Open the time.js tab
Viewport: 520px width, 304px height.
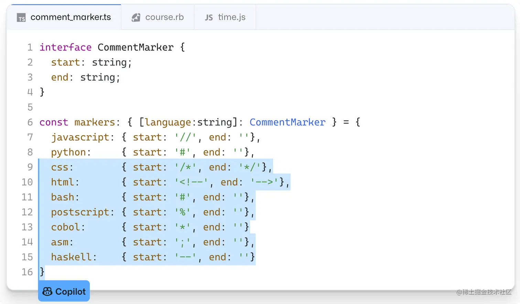coord(225,17)
